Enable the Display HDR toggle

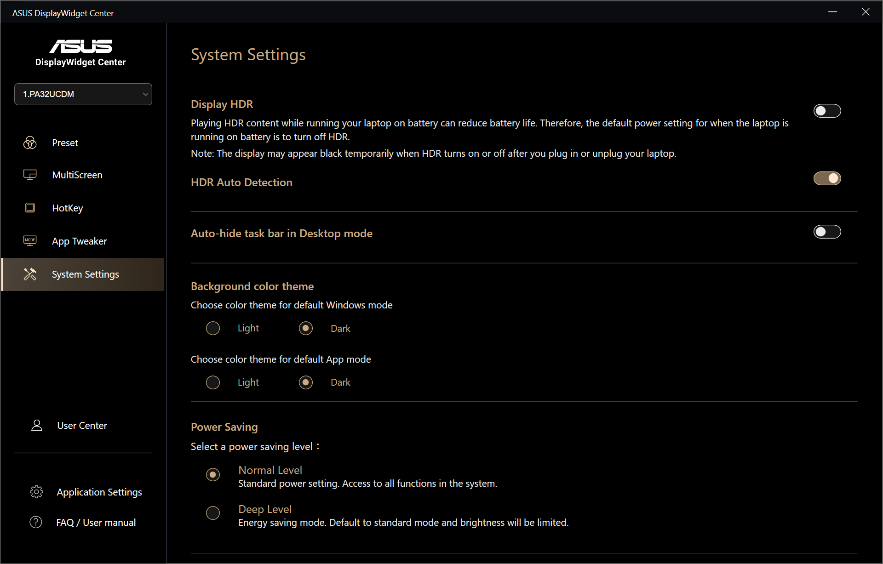pyautogui.click(x=827, y=111)
